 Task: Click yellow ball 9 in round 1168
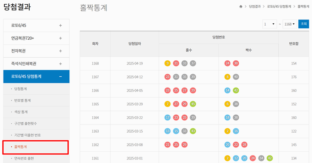tap(168, 63)
